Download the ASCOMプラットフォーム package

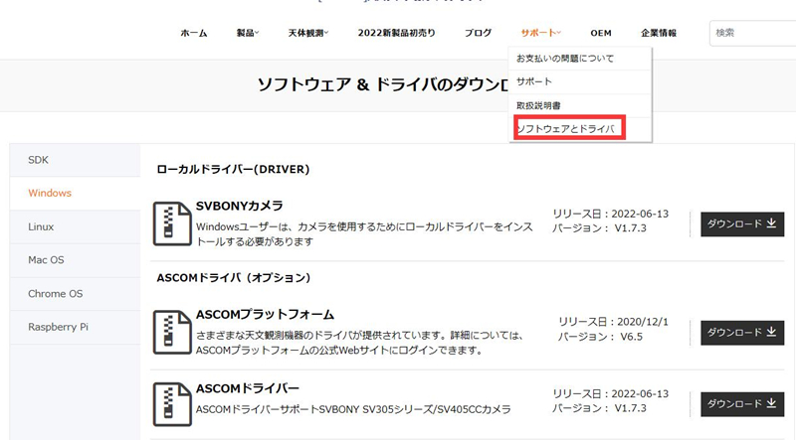(x=742, y=333)
